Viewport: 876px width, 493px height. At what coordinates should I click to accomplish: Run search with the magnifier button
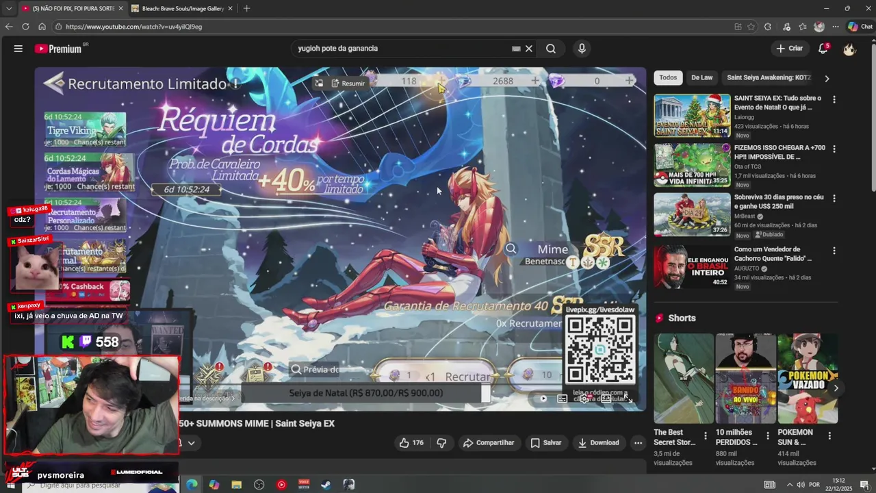551,49
